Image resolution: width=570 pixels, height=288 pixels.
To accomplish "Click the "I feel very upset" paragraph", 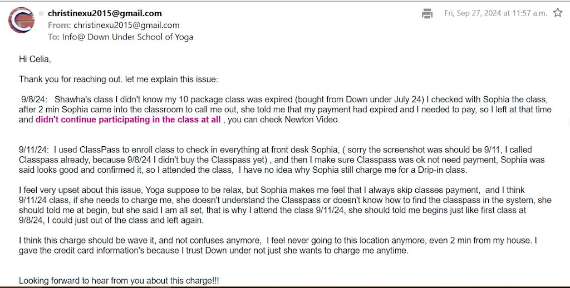I will click(278, 205).
